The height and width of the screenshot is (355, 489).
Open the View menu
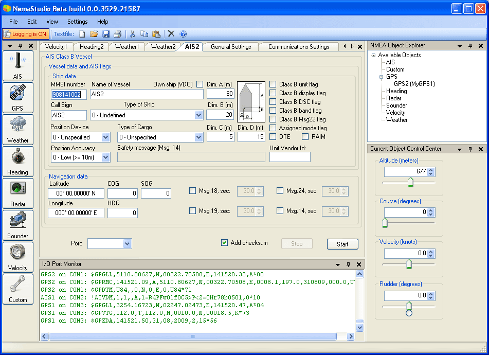(x=52, y=22)
